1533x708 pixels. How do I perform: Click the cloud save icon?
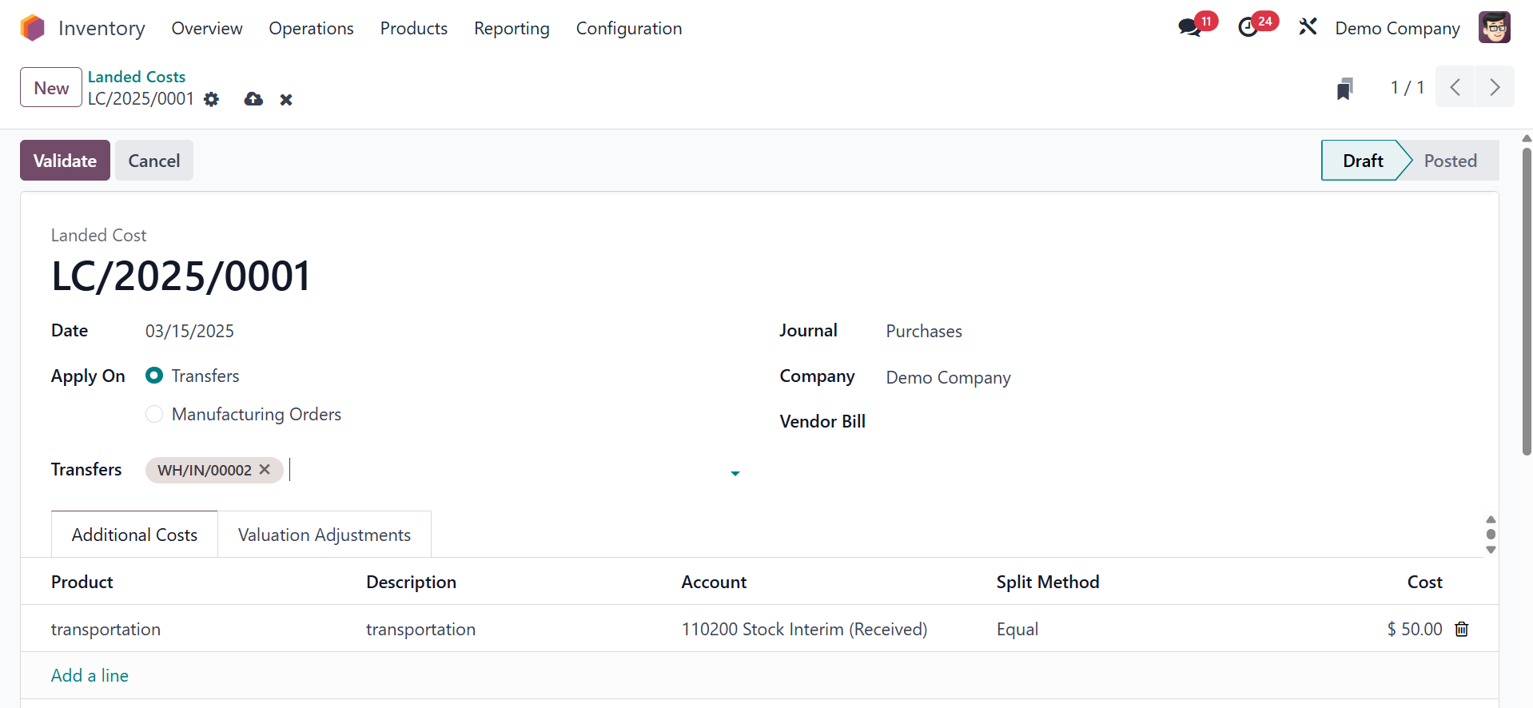point(253,99)
